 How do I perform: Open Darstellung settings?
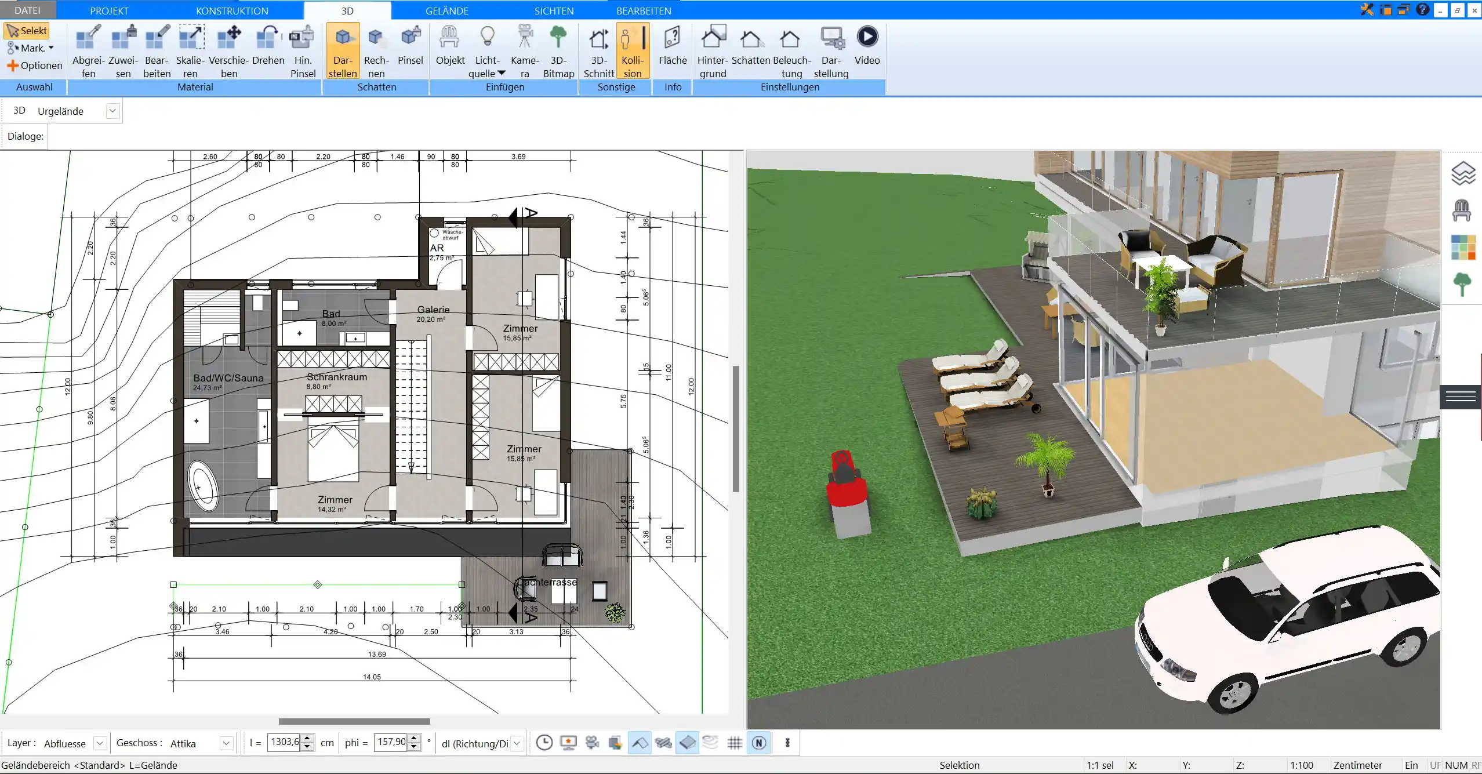click(x=831, y=51)
